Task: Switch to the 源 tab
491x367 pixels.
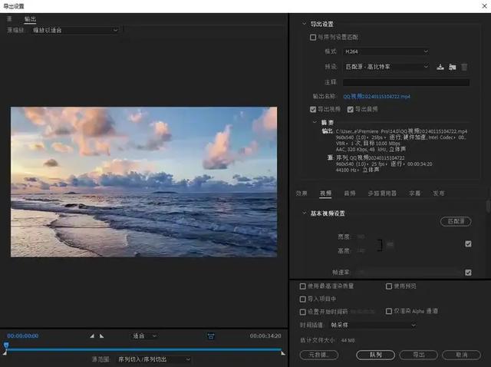Action: click(x=9, y=18)
